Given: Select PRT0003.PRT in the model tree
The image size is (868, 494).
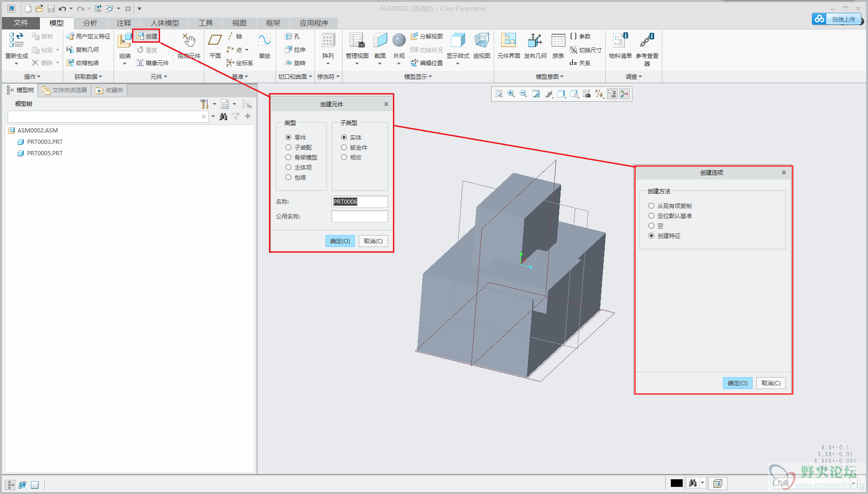Looking at the screenshot, I should click(45, 142).
